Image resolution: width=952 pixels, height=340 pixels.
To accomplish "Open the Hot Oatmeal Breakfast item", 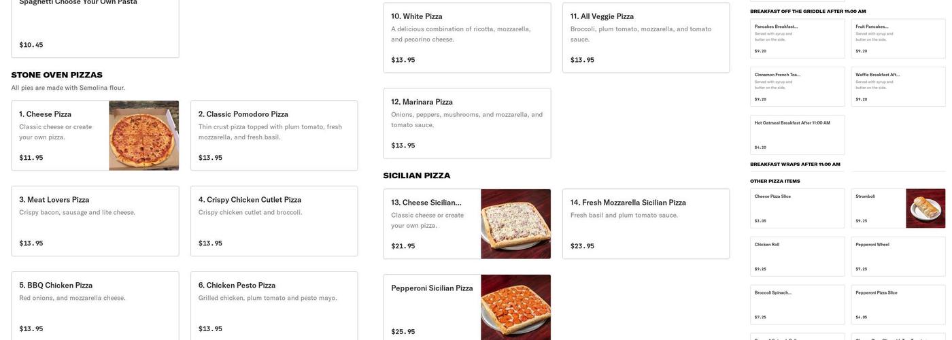I will [x=797, y=135].
